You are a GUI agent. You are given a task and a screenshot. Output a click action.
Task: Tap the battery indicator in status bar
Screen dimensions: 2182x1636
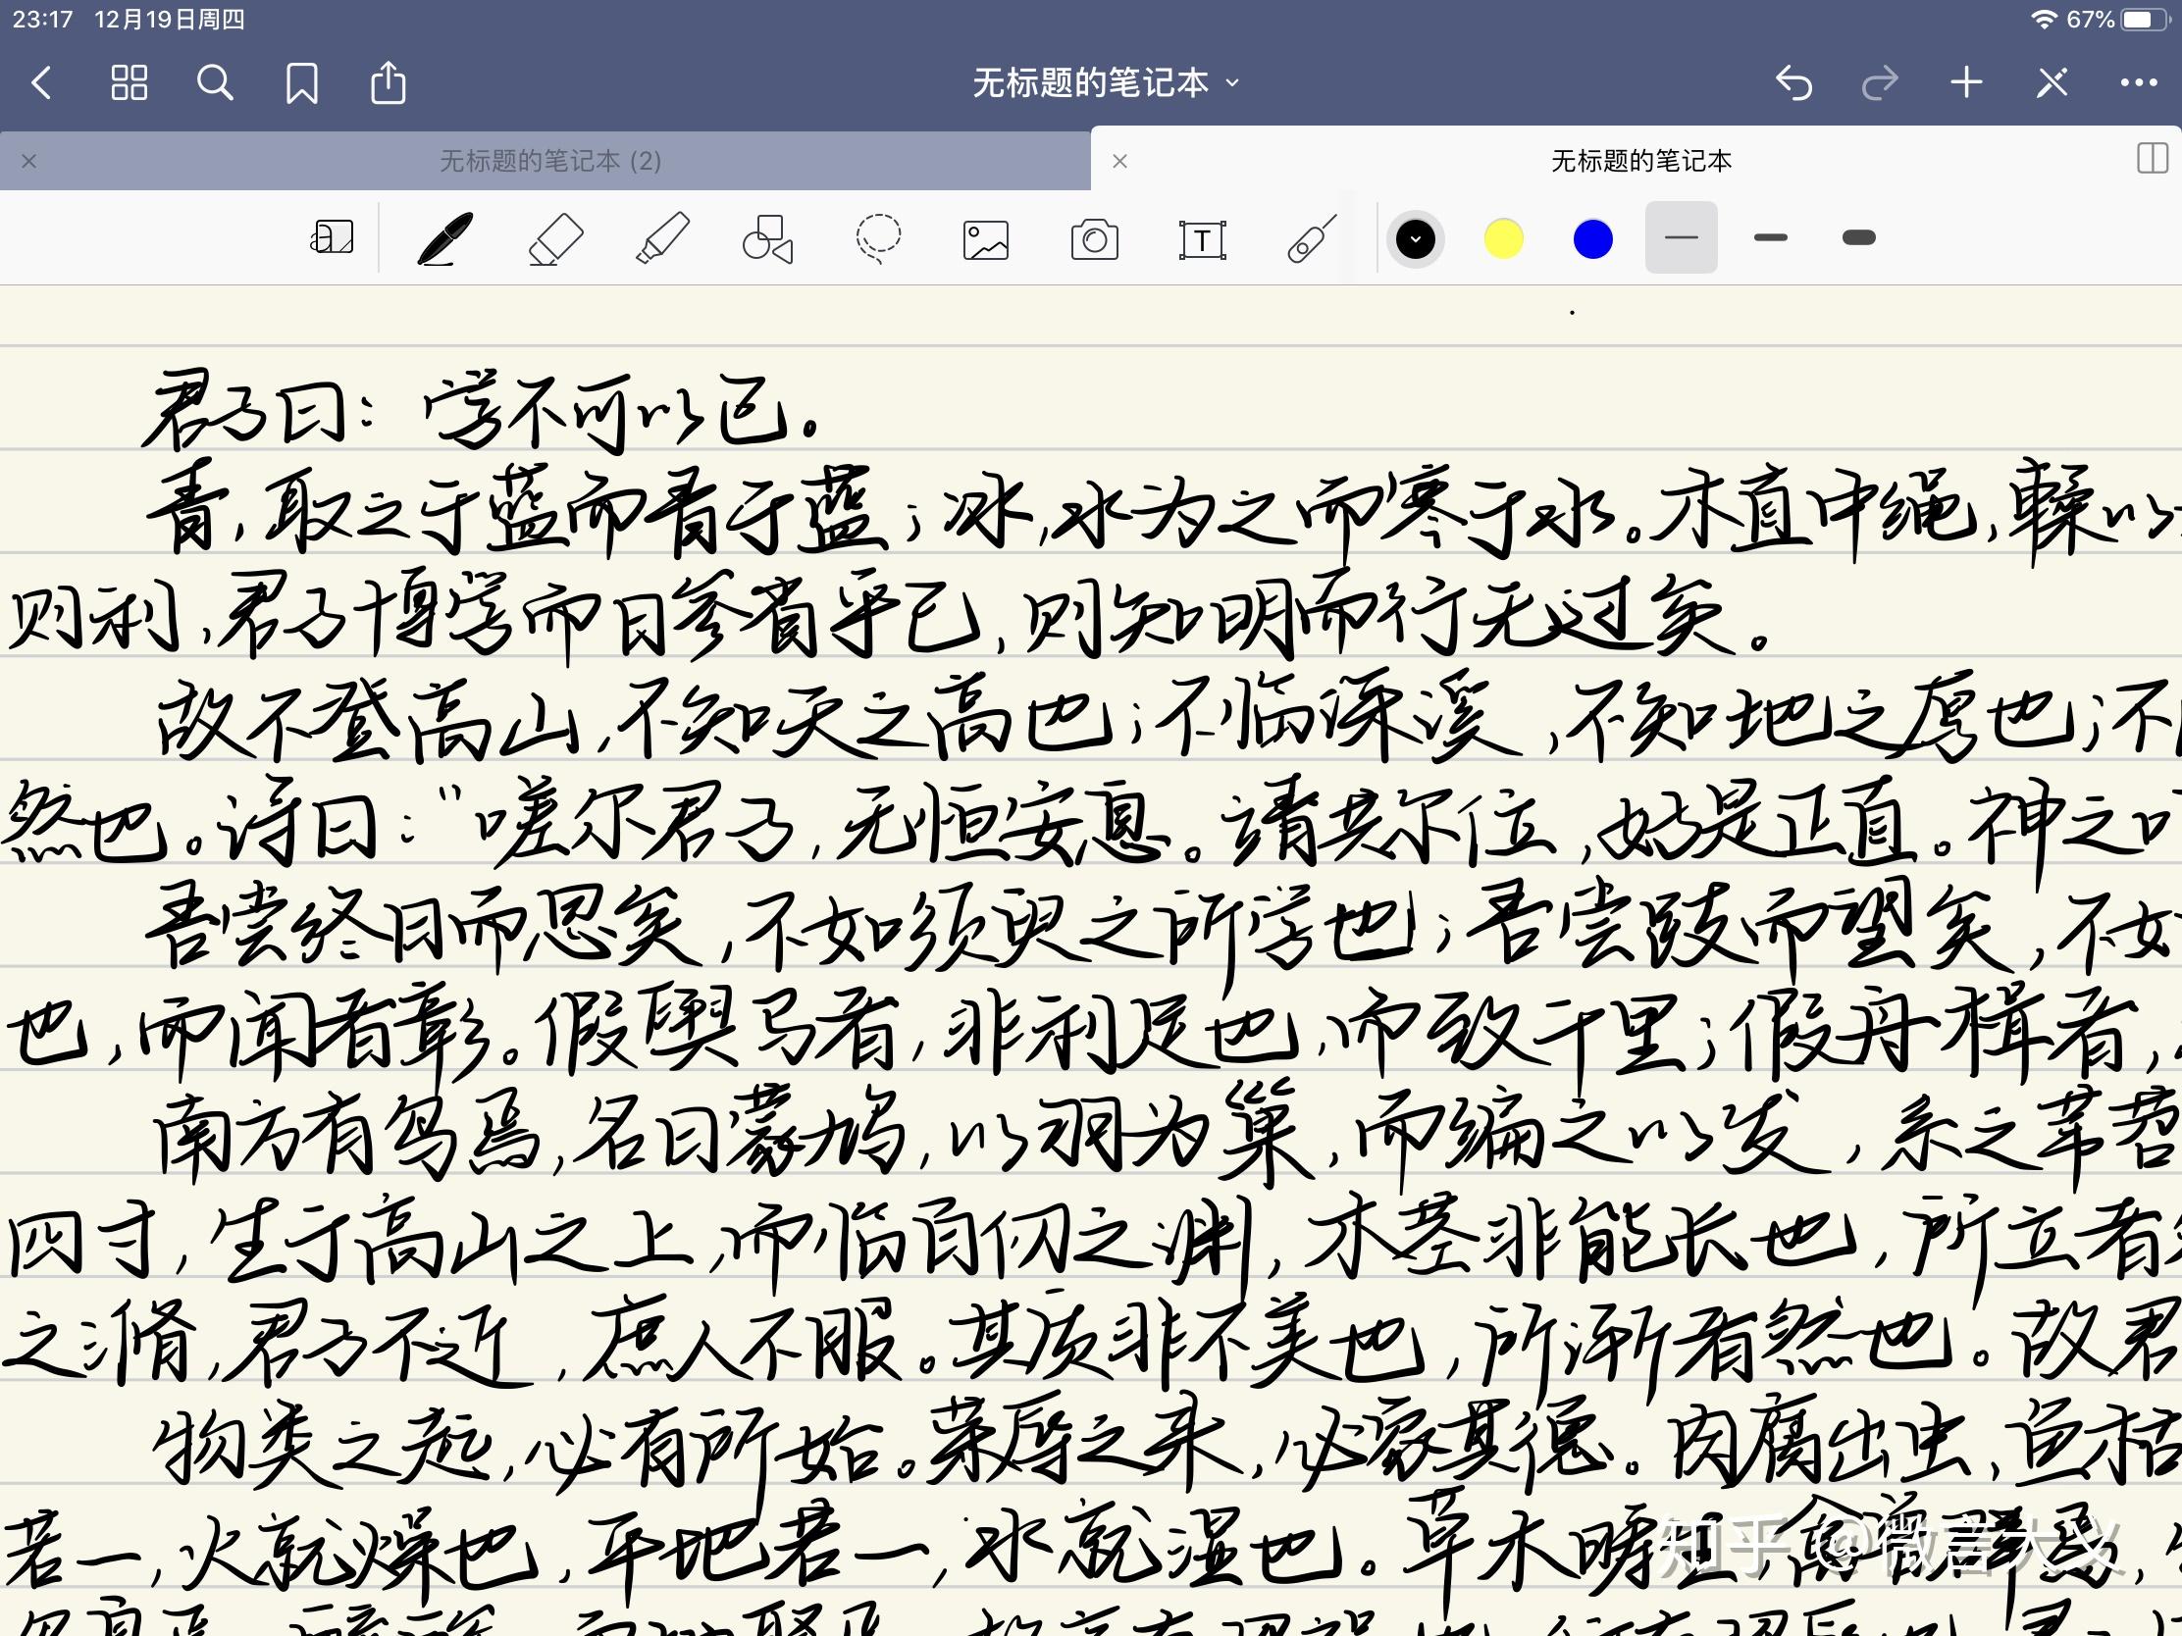(x=2147, y=20)
